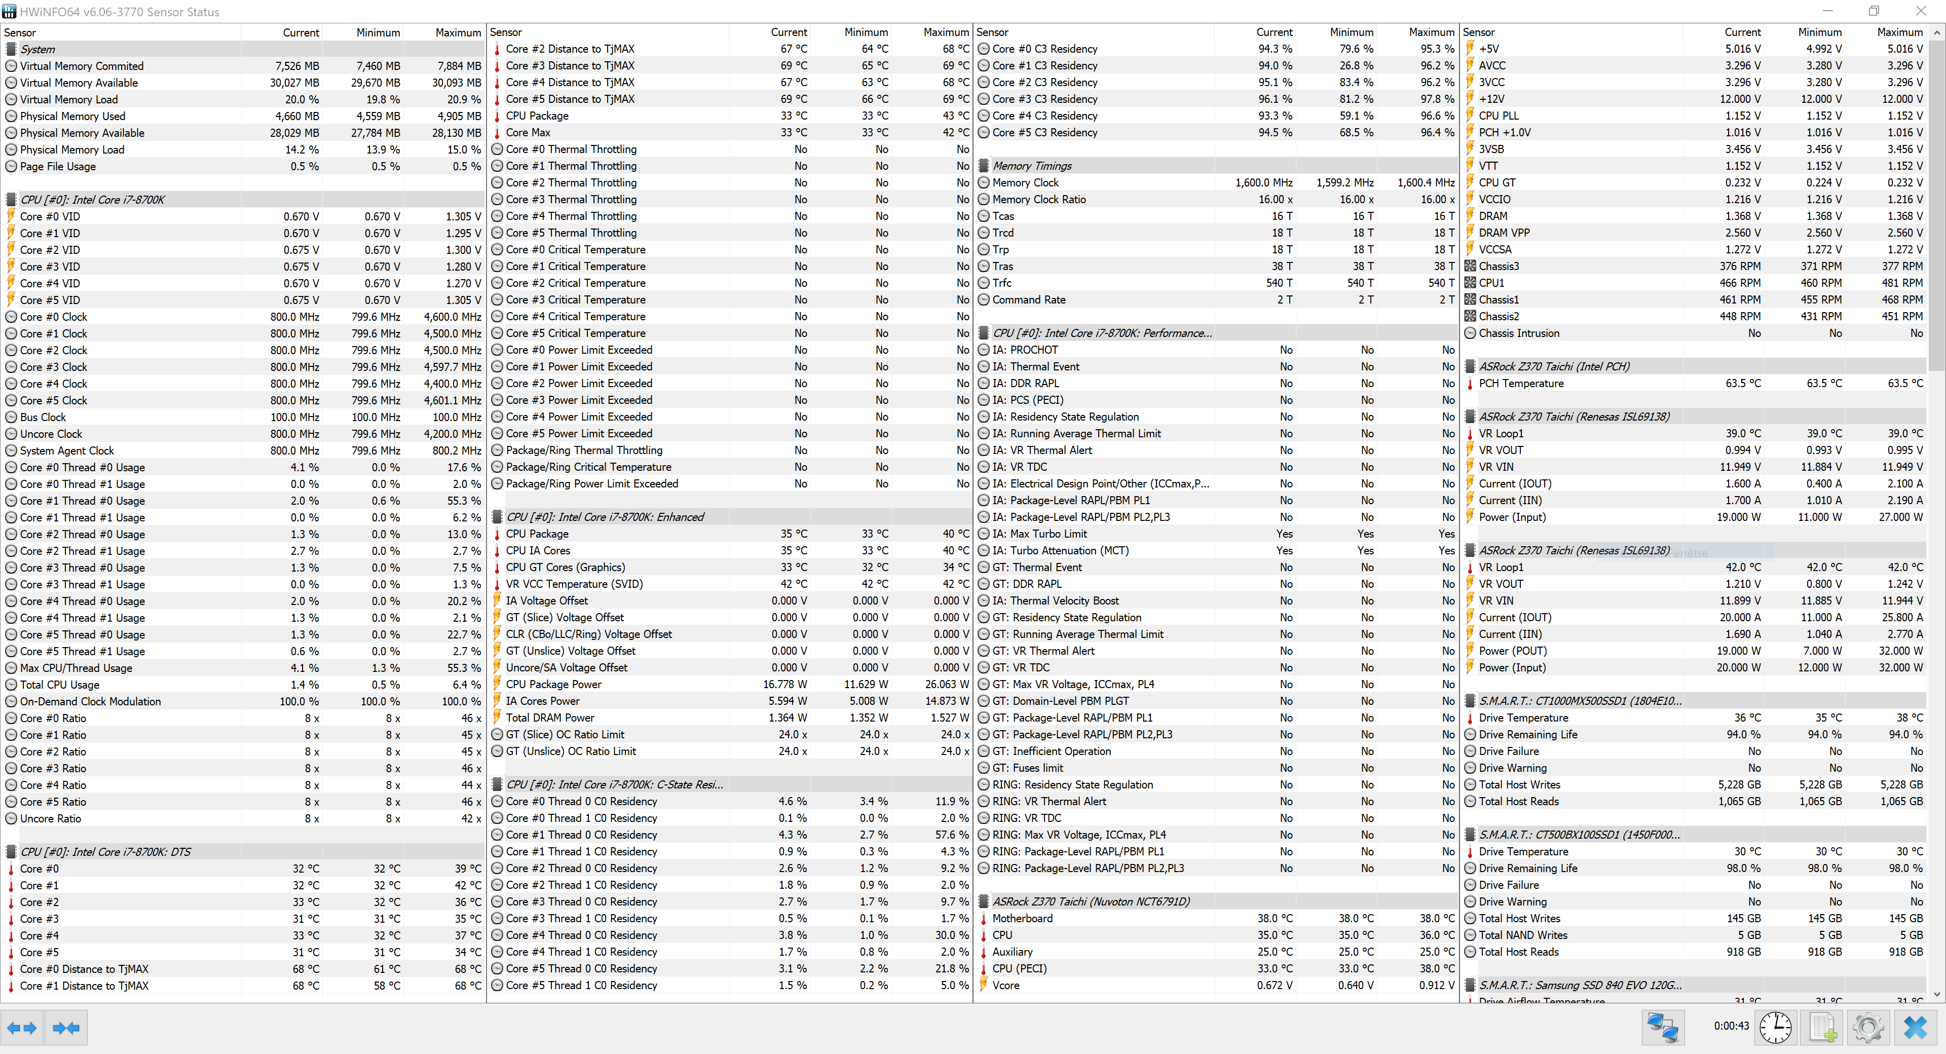Image resolution: width=1946 pixels, height=1054 pixels.
Task: Select the Memory Timings group header
Action: 1032,166
